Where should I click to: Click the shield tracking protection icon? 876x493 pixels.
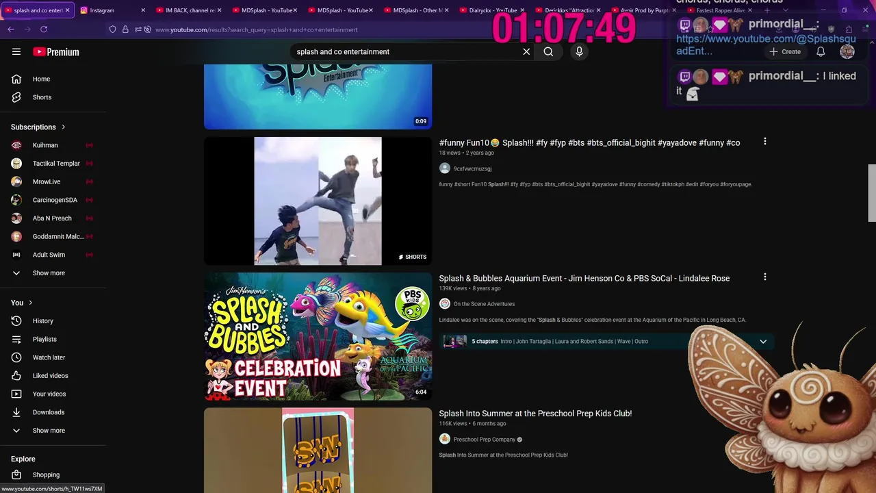tap(113, 29)
